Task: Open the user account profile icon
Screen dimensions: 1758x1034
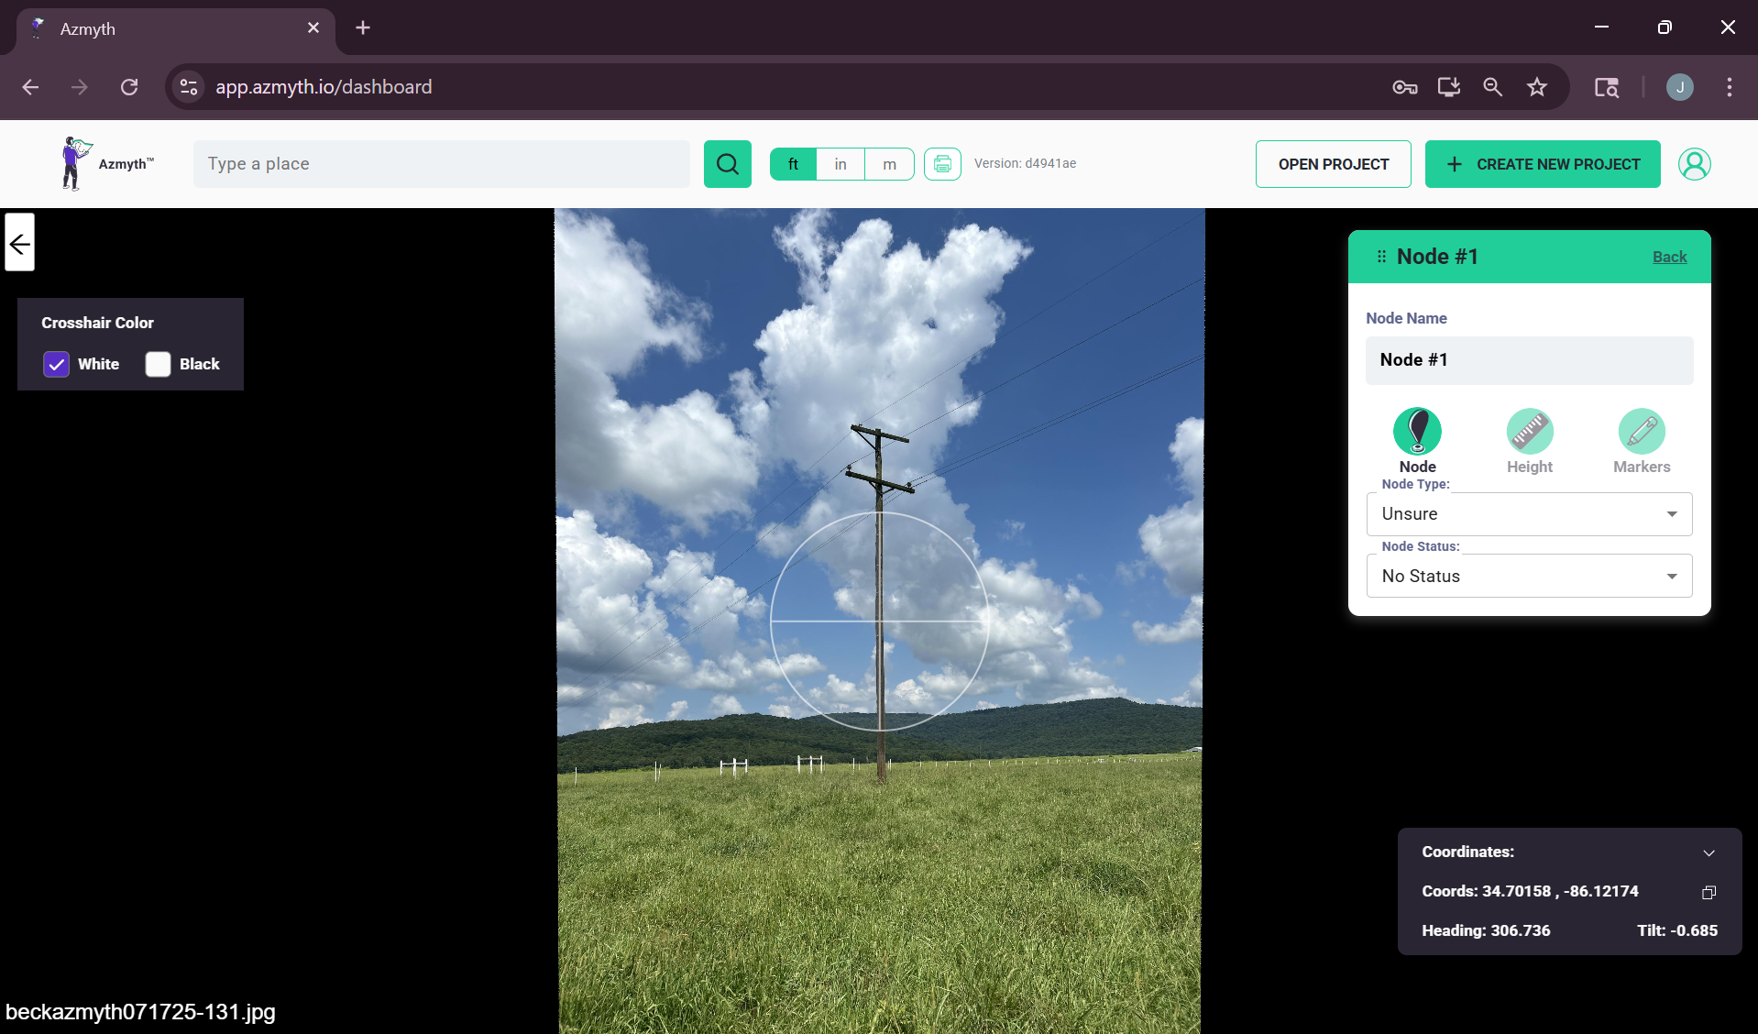Action: [1694, 164]
